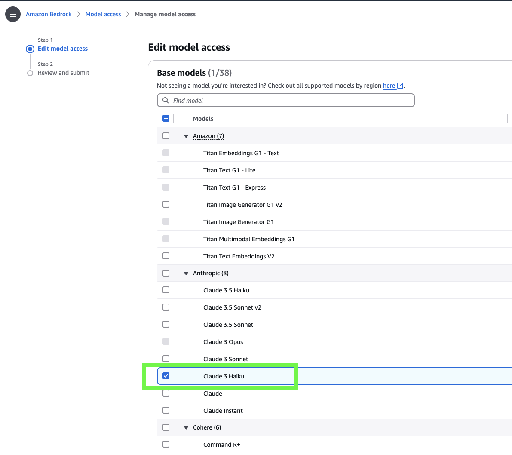Screen dimensions: 512x455
Task: Follow the 'here' supported models link
Action: [x=389, y=86]
